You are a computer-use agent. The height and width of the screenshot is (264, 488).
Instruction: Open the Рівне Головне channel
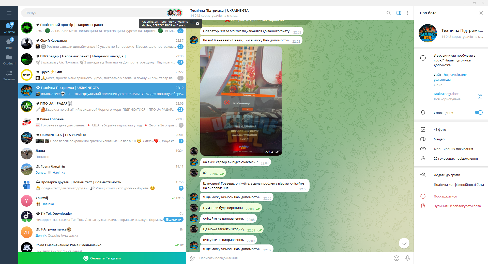pyautogui.click(x=102, y=122)
